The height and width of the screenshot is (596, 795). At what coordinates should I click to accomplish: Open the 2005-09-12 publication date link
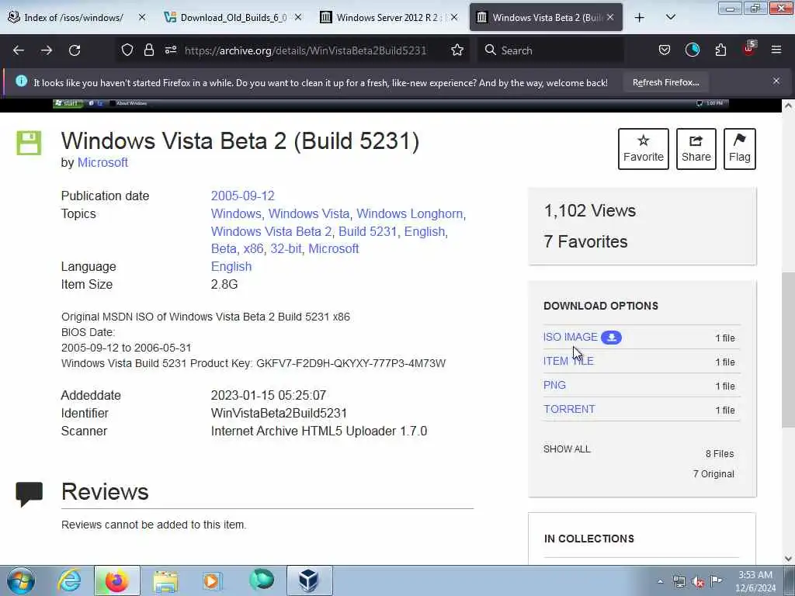pos(242,196)
